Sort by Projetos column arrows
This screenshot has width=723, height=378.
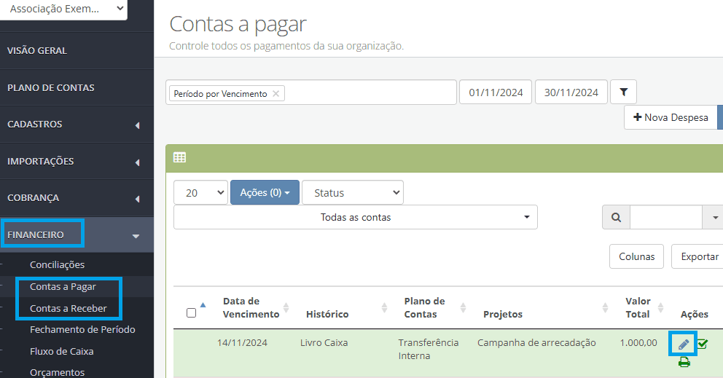[x=606, y=307]
